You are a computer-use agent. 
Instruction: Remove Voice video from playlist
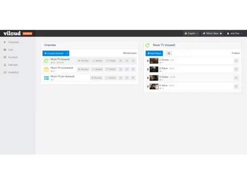[236, 86]
